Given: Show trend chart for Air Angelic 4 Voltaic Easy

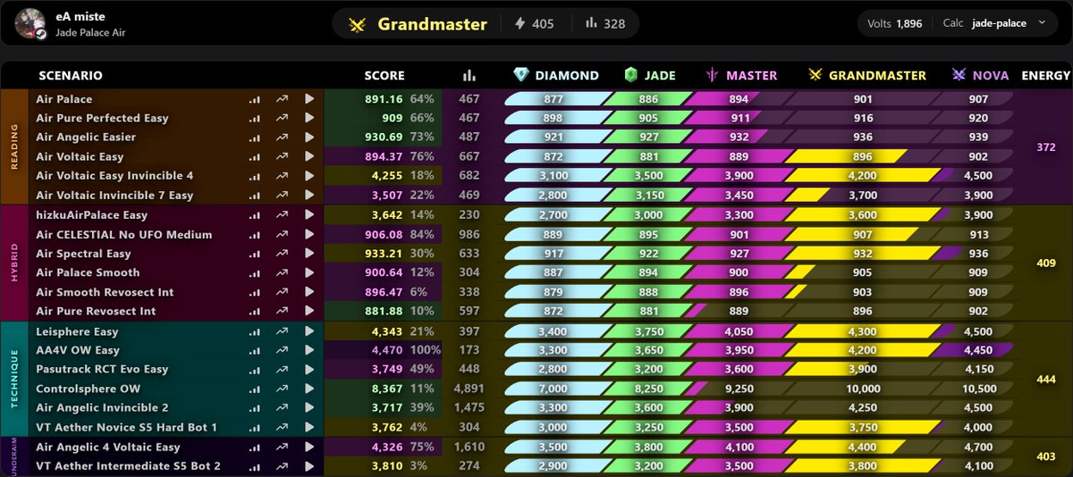Looking at the screenshot, I should (x=283, y=447).
